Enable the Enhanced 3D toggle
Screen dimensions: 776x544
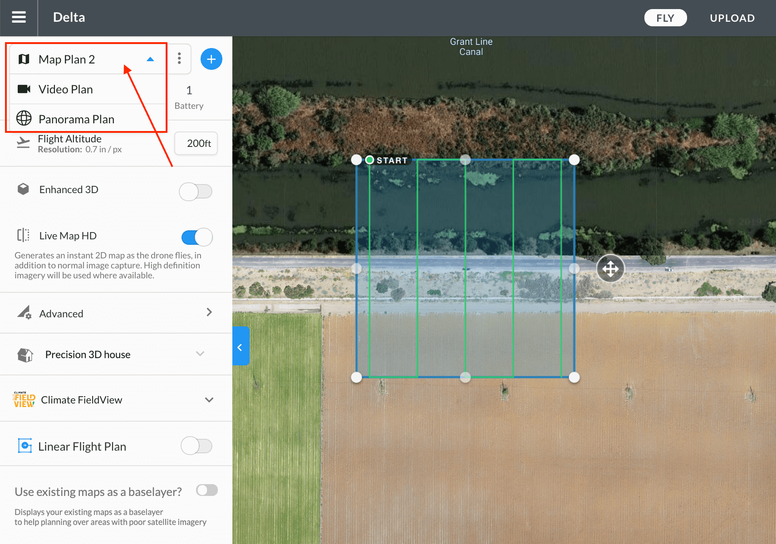pyautogui.click(x=196, y=191)
